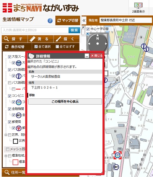Click the upper bus stop marker on map
Screen dimensions: 153x177
coord(144,46)
